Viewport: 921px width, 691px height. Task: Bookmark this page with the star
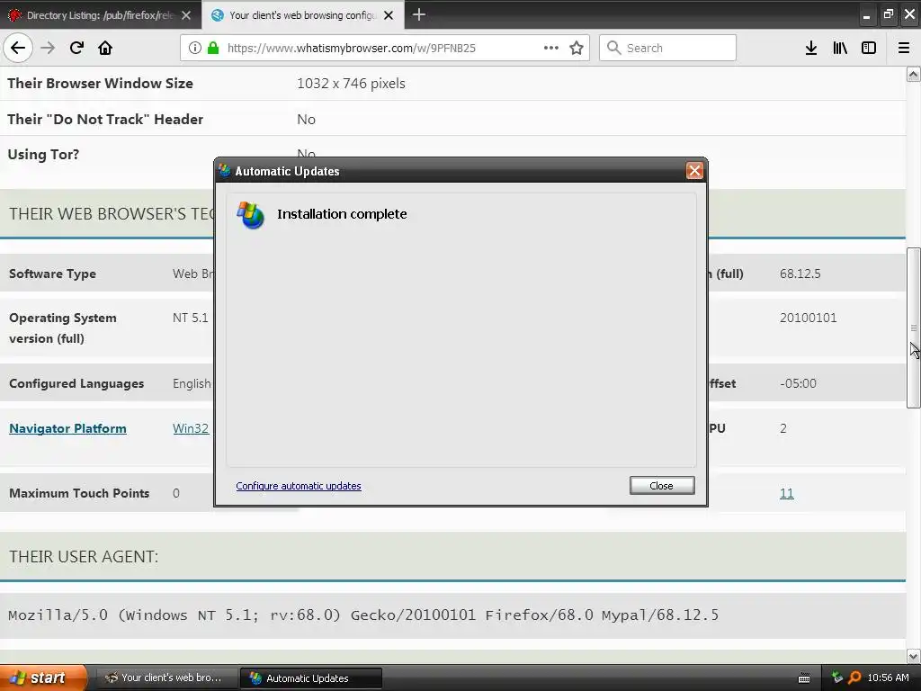click(577, 48)
